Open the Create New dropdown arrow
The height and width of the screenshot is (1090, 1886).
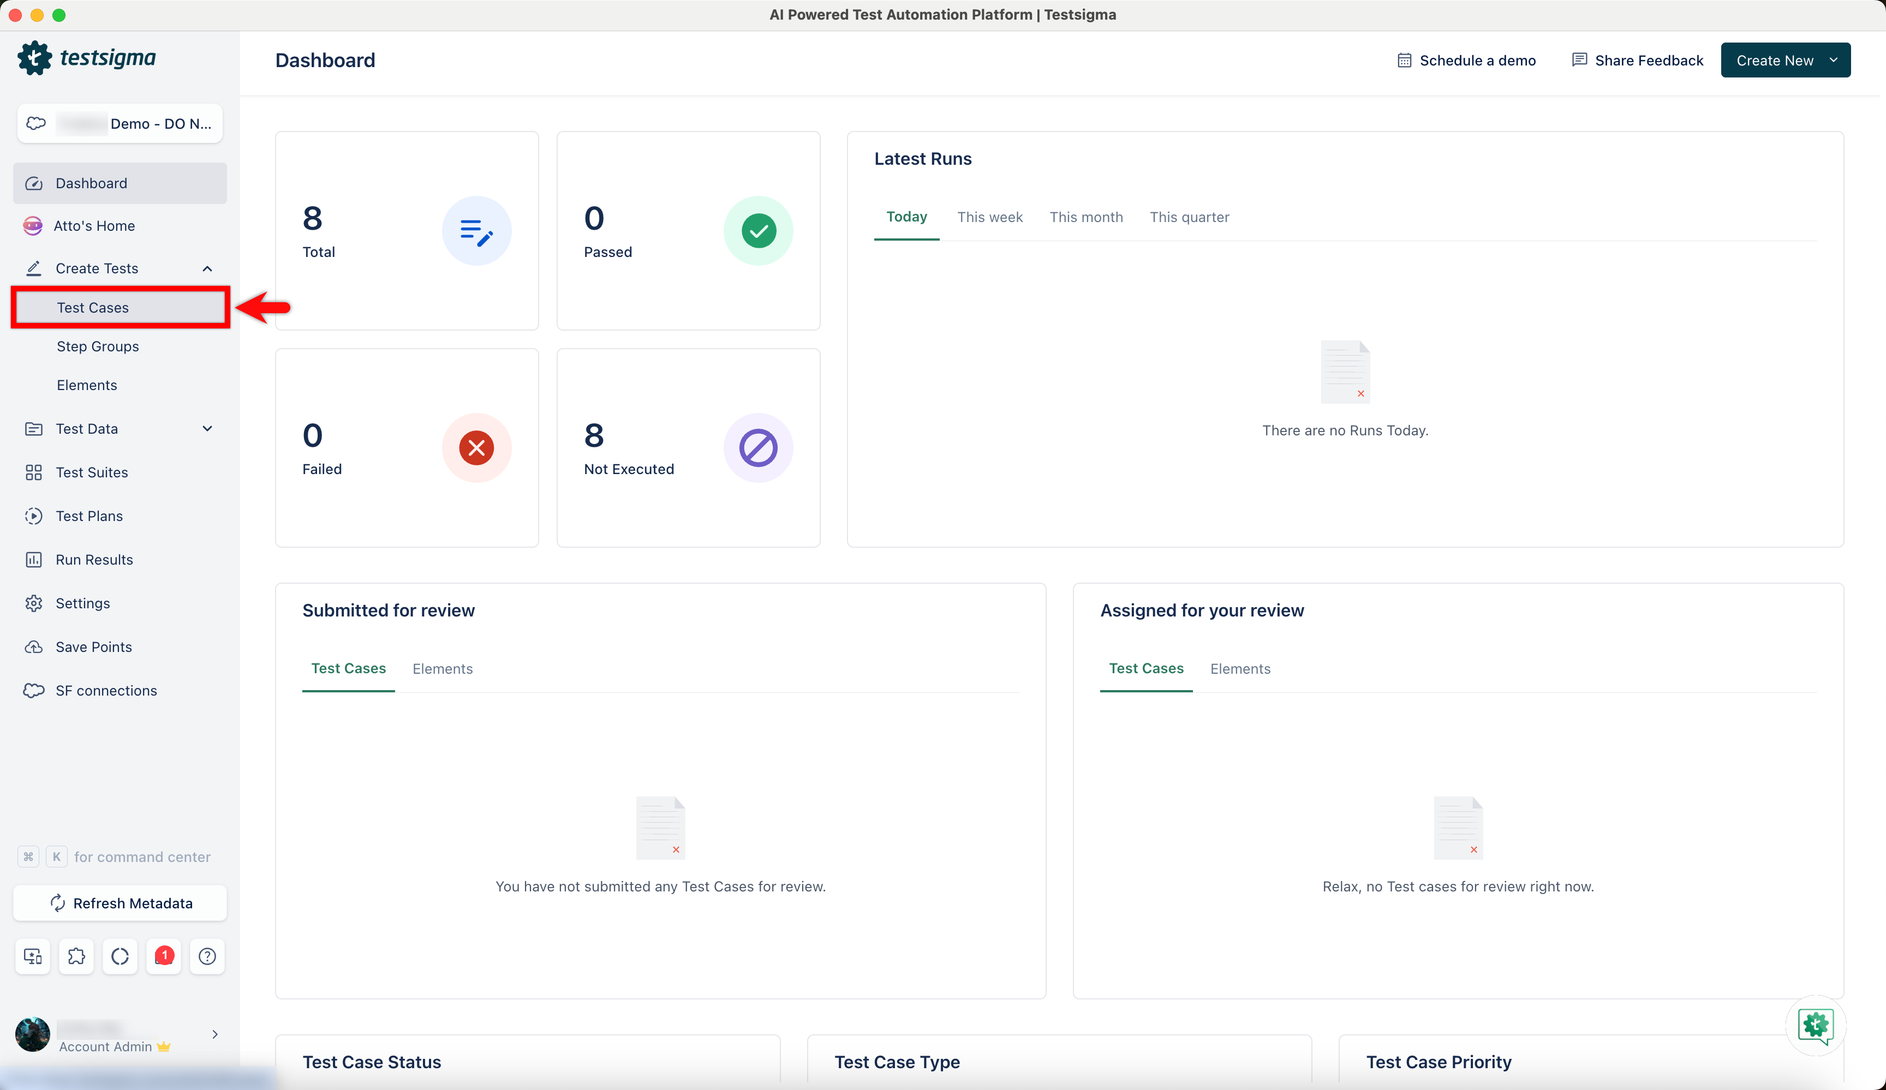[x=1834, y=60]
